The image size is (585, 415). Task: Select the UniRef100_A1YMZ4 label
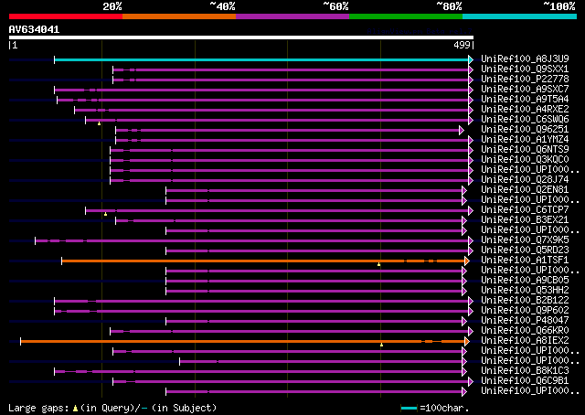(x=525, y=140)
